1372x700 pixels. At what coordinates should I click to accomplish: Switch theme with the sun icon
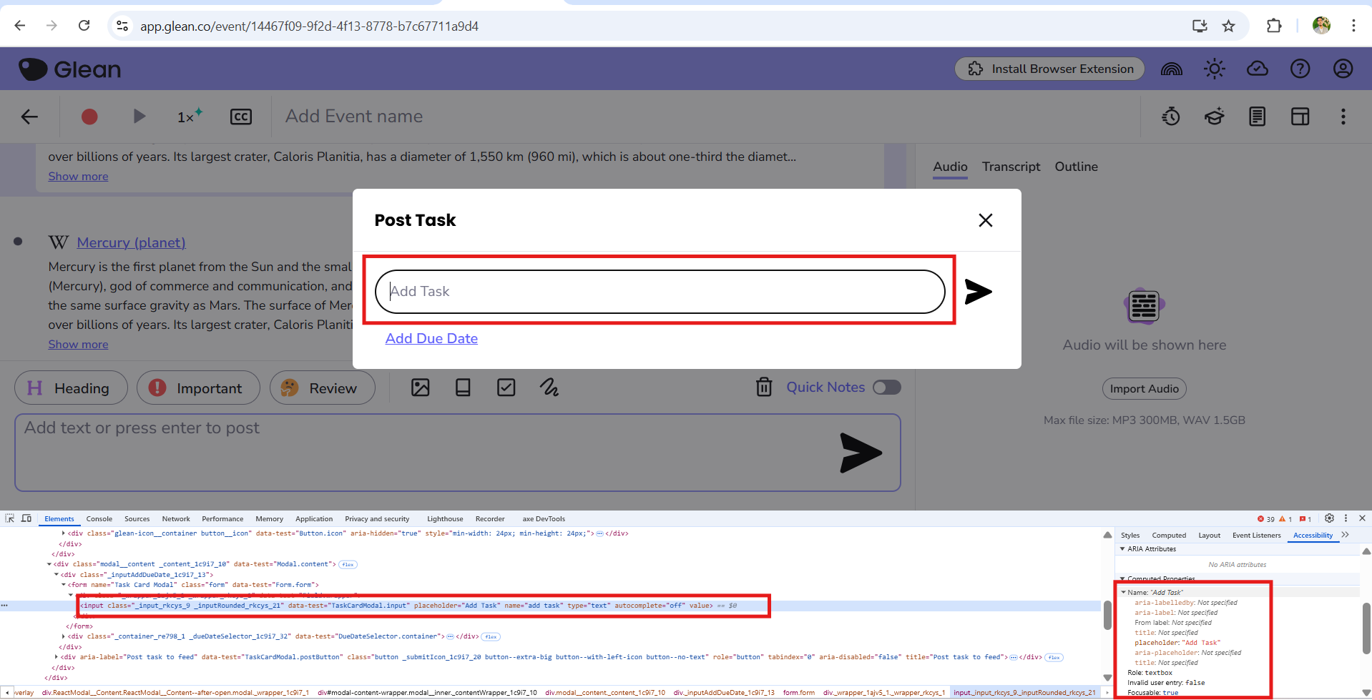pos(1214,69)
